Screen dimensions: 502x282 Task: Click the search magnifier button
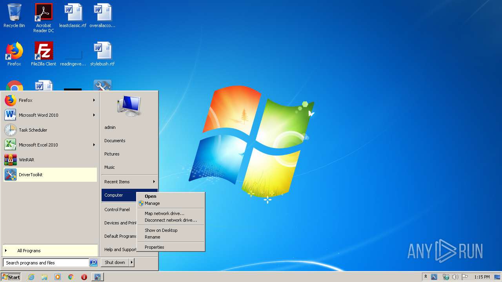click(93, 263)
